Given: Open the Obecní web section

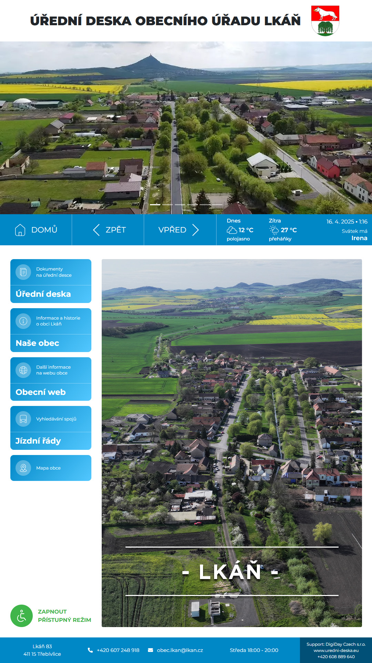Looking at the screenshot, I should click(51, 379).
